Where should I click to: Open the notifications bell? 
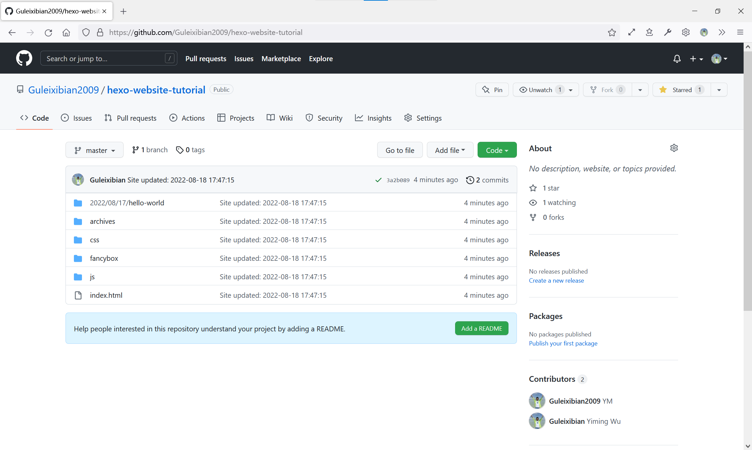677,59
